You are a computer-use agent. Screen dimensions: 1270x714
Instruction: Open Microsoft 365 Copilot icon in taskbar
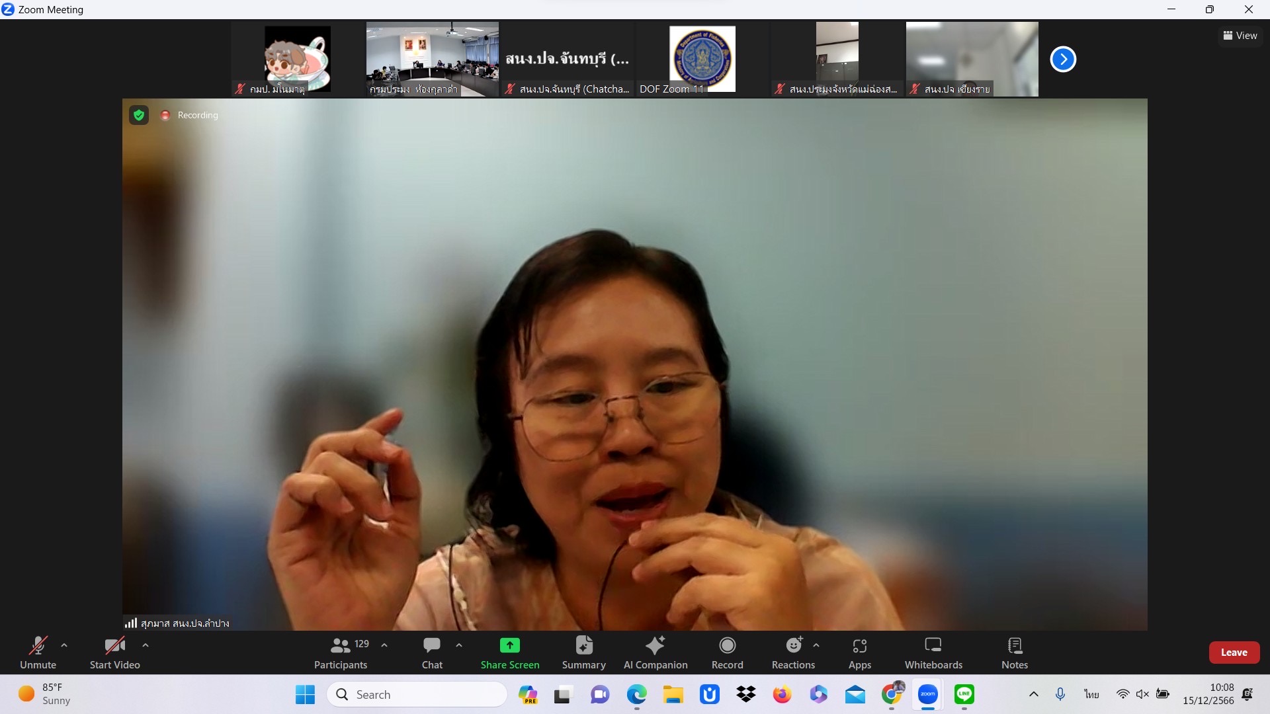[x=819, y=694]
